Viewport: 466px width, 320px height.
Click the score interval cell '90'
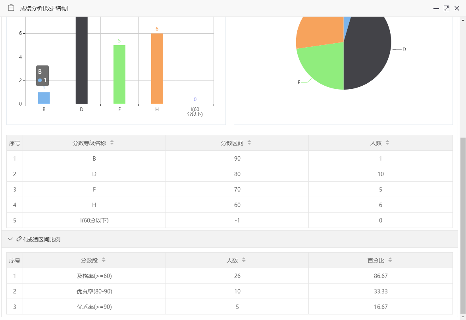click(x=237, y=159)
